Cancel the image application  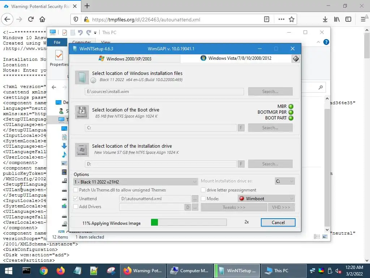click(x=278, y=222)
